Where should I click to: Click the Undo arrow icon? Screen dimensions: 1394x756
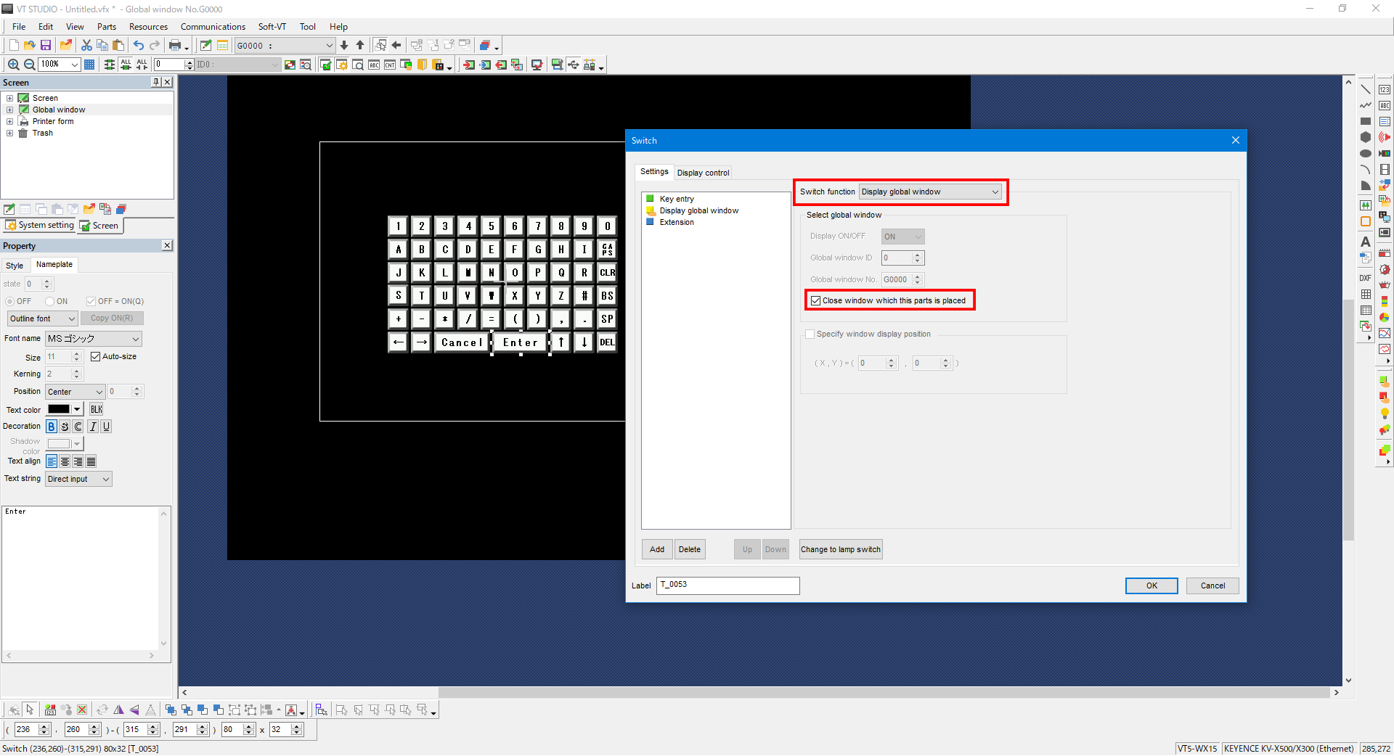pyautogui.click(x=138, y=45)
